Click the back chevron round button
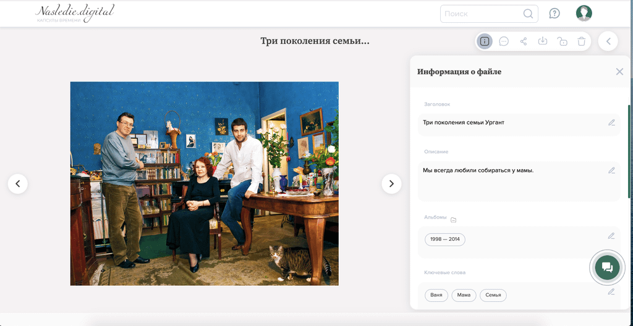Screen dimensions: 633x326 (608, 41)
